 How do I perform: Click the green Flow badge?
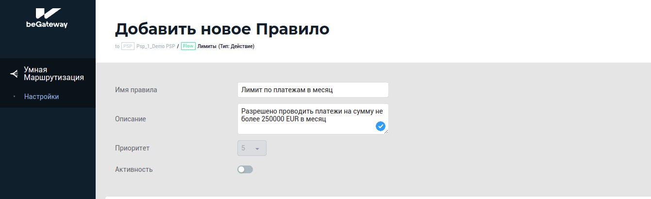point(188,47)
